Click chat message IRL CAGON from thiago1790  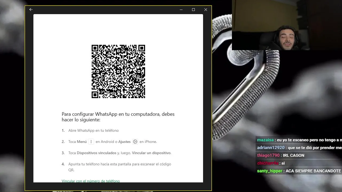[293, 155]
